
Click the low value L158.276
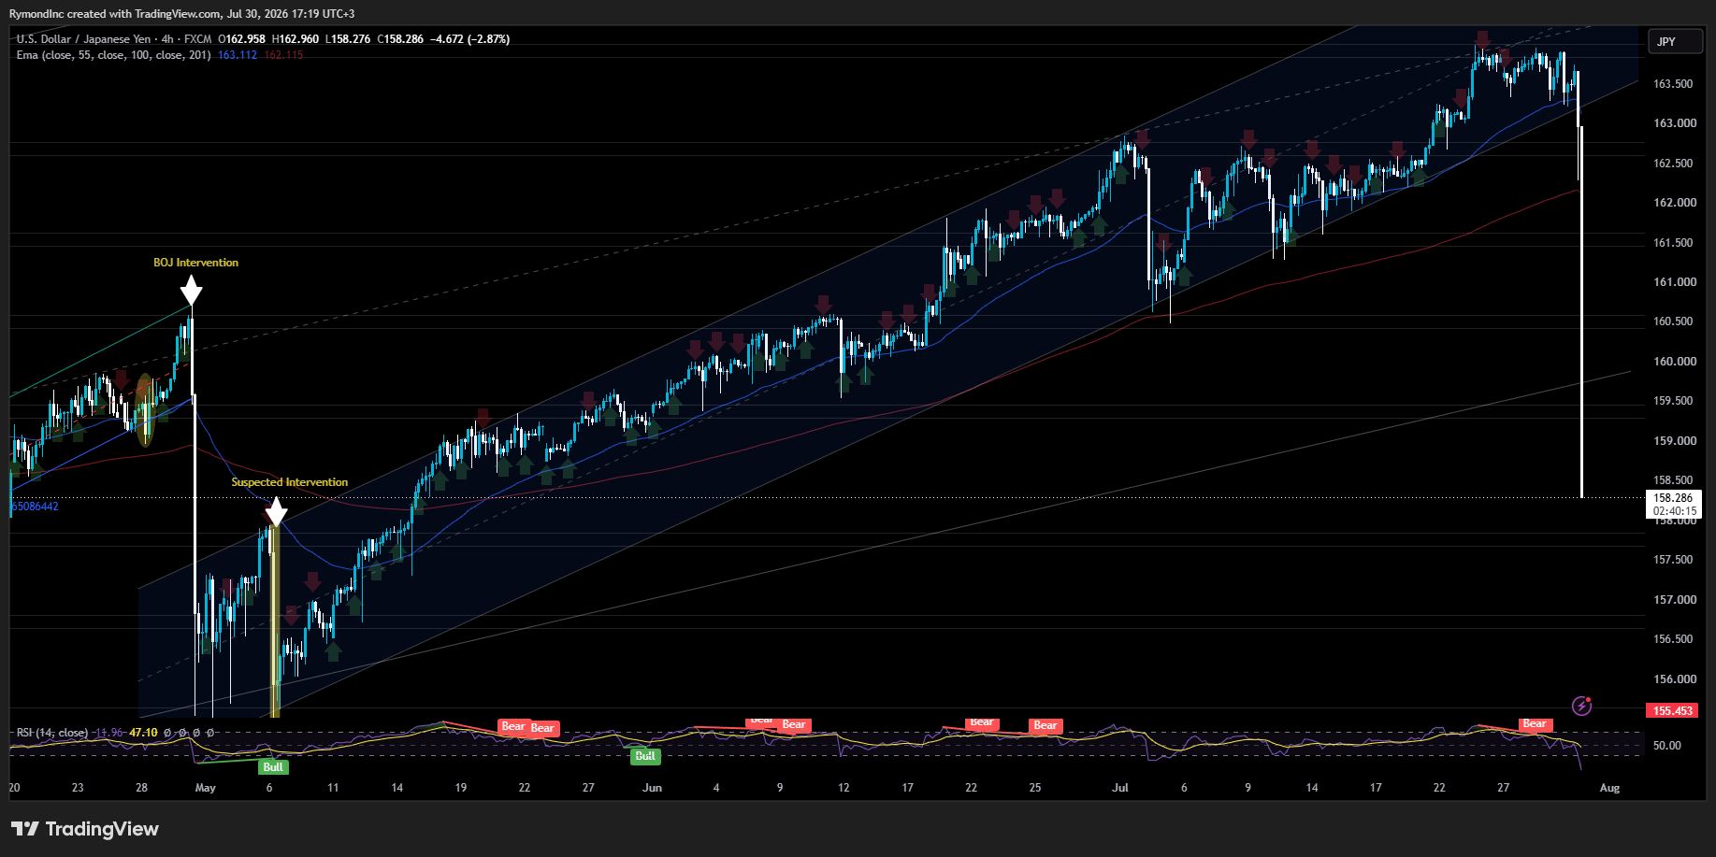coord(348,39)
